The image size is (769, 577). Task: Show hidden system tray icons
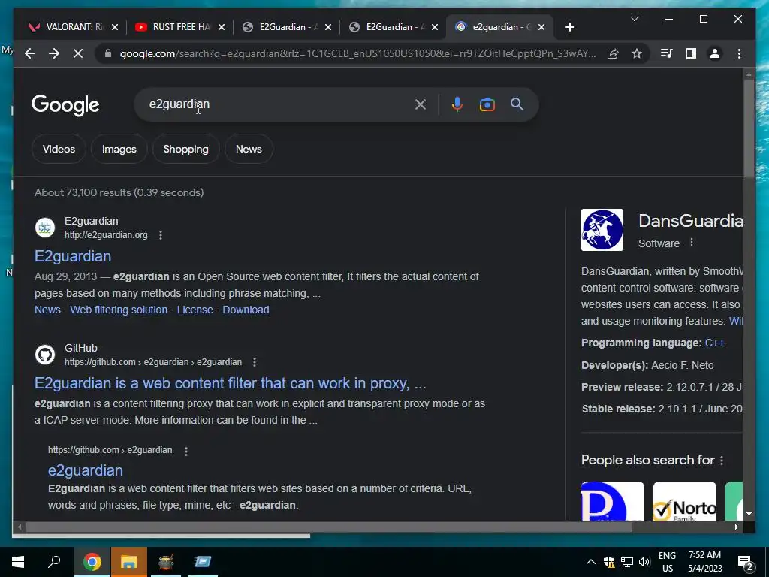click(591, 562)
